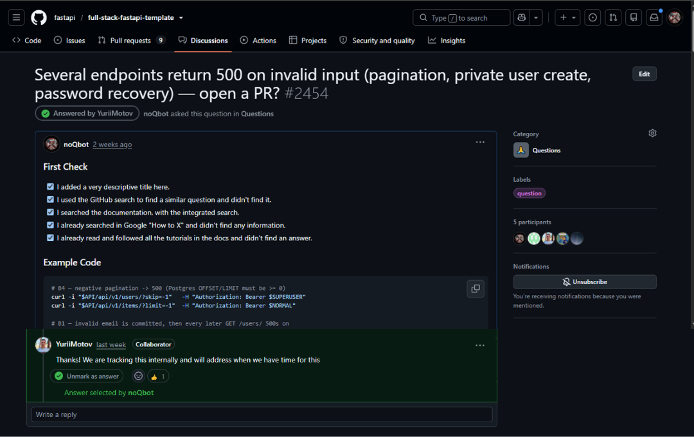694x437 pixels.
Task: Select the Discussions tab
Action: pos(203,40)
